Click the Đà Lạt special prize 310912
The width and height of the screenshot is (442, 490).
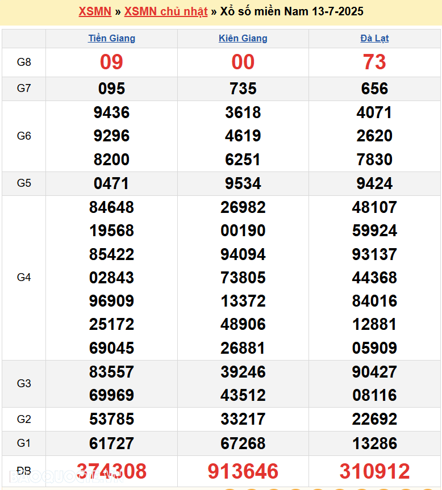pos(374,471)
